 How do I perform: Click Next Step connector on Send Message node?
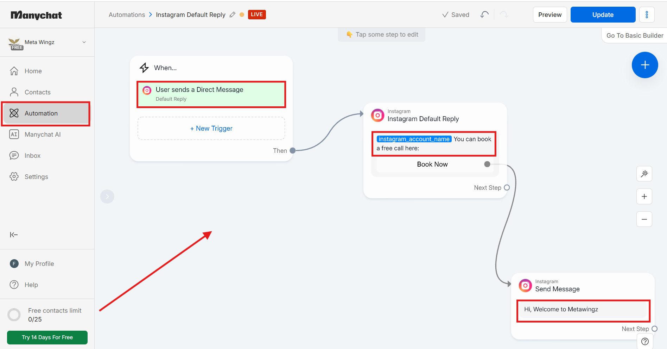pyautogui.click(x=655, y=329)
